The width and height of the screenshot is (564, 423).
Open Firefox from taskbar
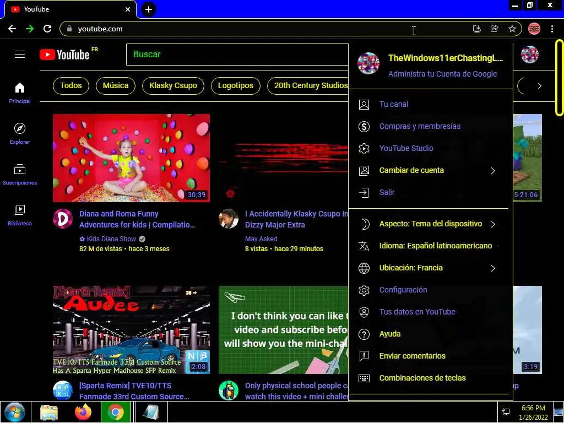(x=83, y=412)
